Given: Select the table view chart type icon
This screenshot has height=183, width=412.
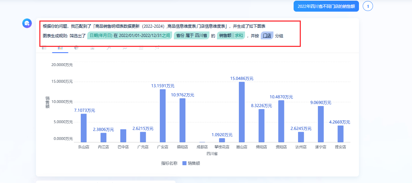Looking at the screenshot, I should click(x=44, y=48).
